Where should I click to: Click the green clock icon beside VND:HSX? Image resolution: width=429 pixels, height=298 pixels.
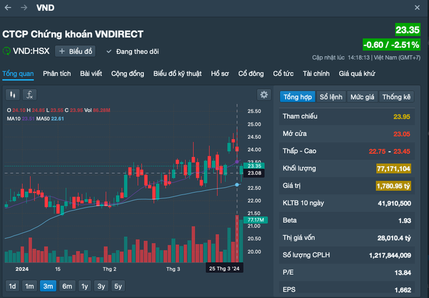[7, 51]
